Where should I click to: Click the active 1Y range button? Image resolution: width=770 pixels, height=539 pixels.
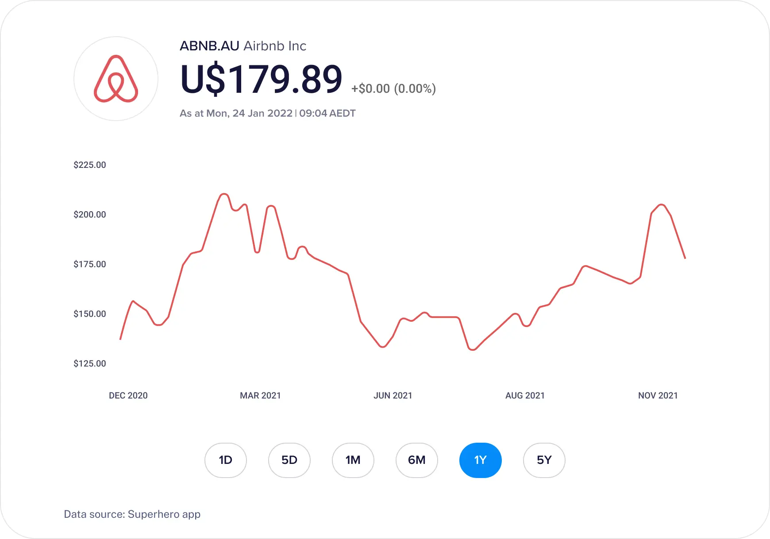[480, 460]
